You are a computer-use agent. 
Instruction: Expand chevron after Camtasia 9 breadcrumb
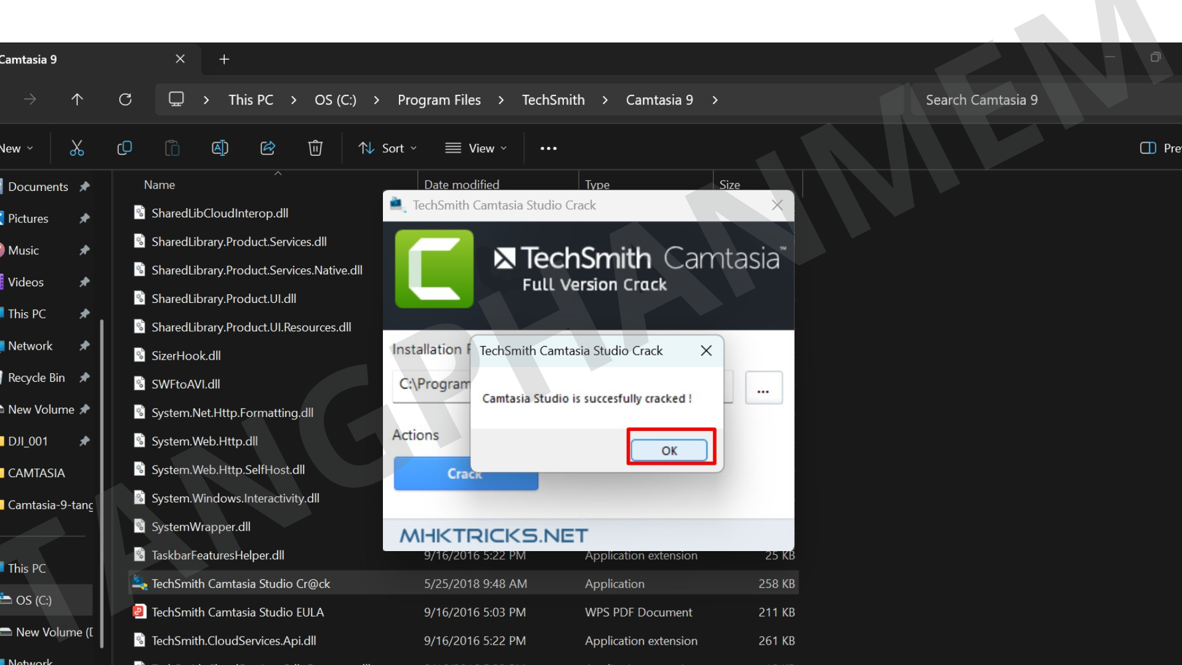715,100
